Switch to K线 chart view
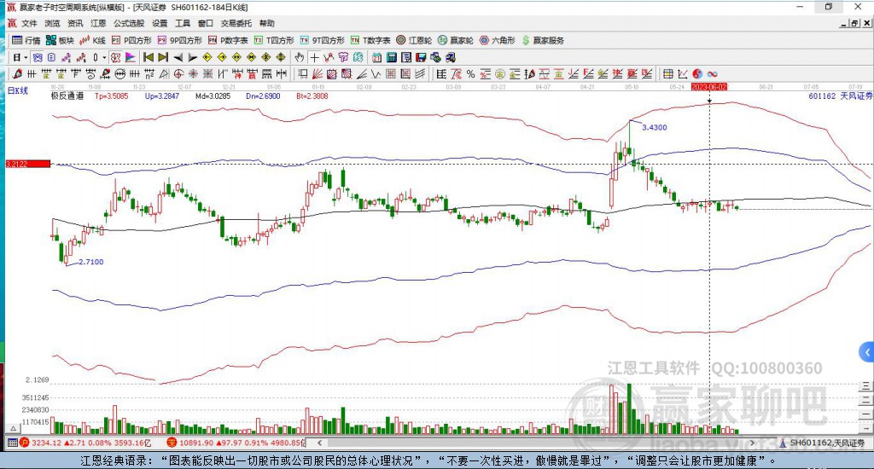The height and width of the screenshot is (469, 874). 92,40
